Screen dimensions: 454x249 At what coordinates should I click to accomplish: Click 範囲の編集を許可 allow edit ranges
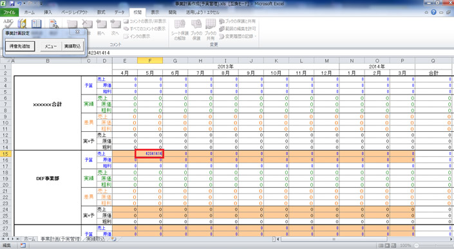pyautogui.click(x=238, y=28)
